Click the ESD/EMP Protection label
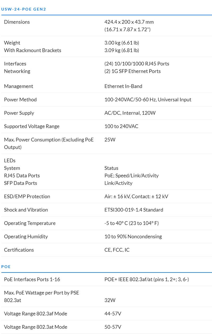This screenshot has height=334, width=212. pos(27,196)
